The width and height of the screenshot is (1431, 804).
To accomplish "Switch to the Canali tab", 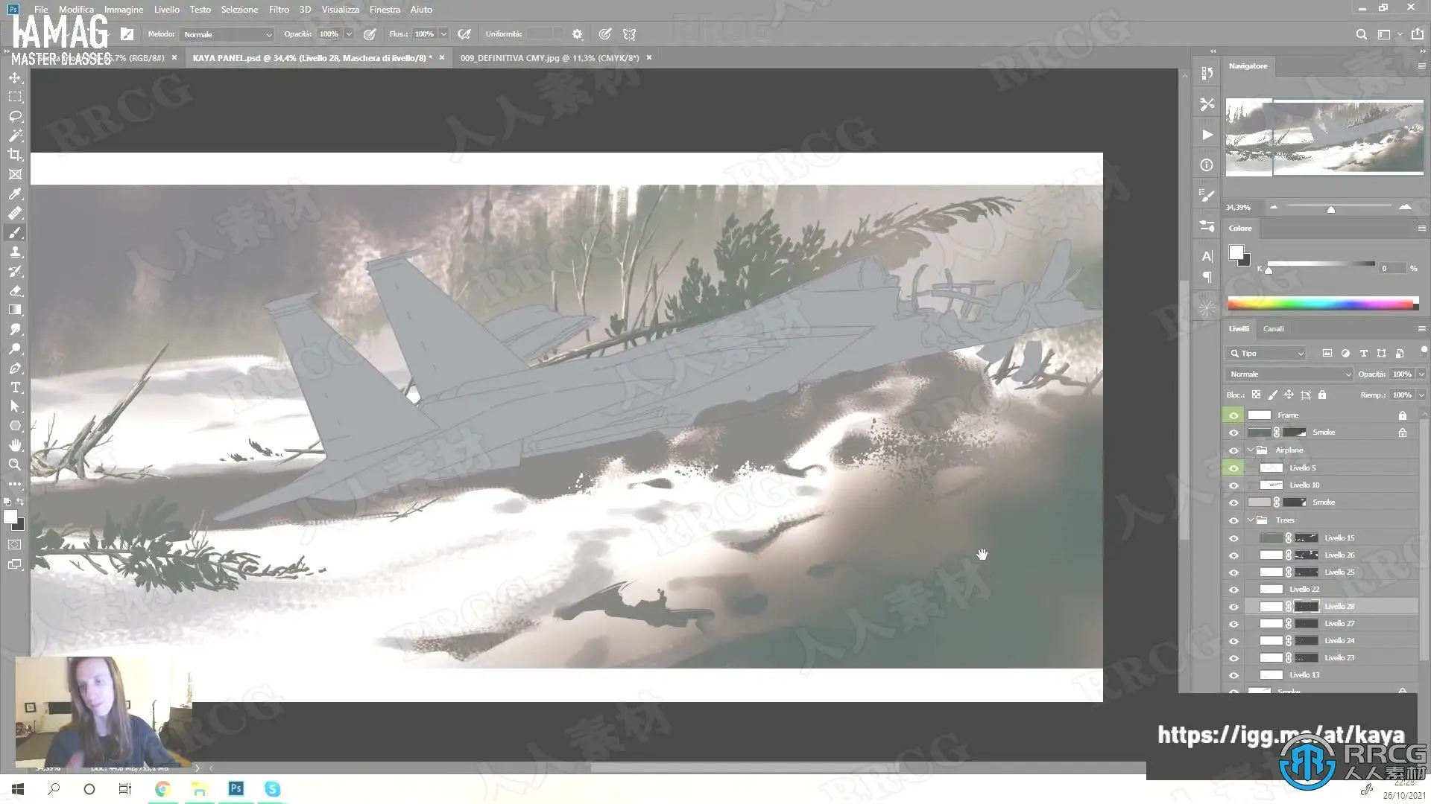I will 1273,328.
